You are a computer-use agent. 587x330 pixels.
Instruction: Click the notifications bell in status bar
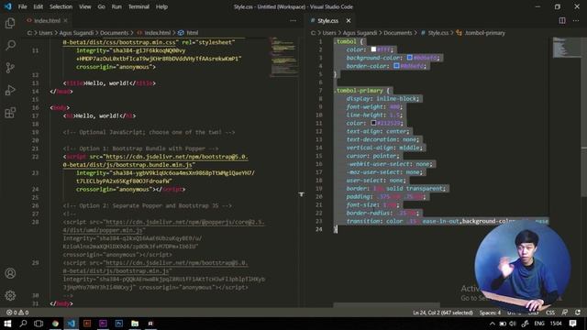[578, 313]
